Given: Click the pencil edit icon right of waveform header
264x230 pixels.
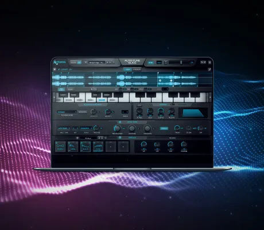Looking at the screenshot, I should (209, 70).
